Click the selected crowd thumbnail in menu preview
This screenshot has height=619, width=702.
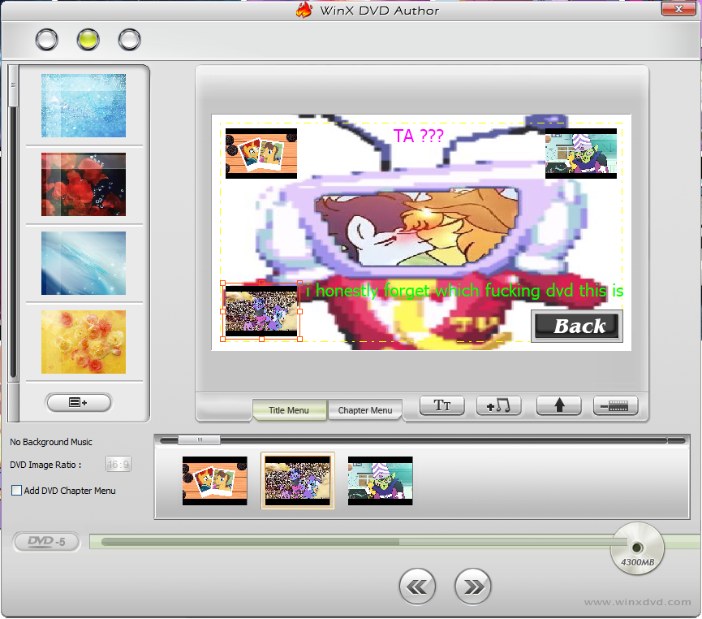(261, 311)
